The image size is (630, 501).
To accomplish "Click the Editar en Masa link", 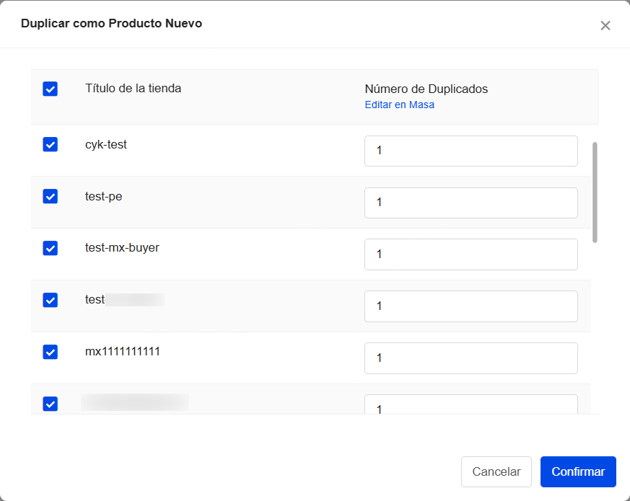I will pyautogui.click(x=399, y=105).
